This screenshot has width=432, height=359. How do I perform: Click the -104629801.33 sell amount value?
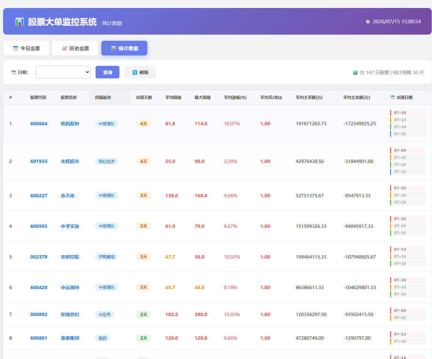[x=359, y=287]
